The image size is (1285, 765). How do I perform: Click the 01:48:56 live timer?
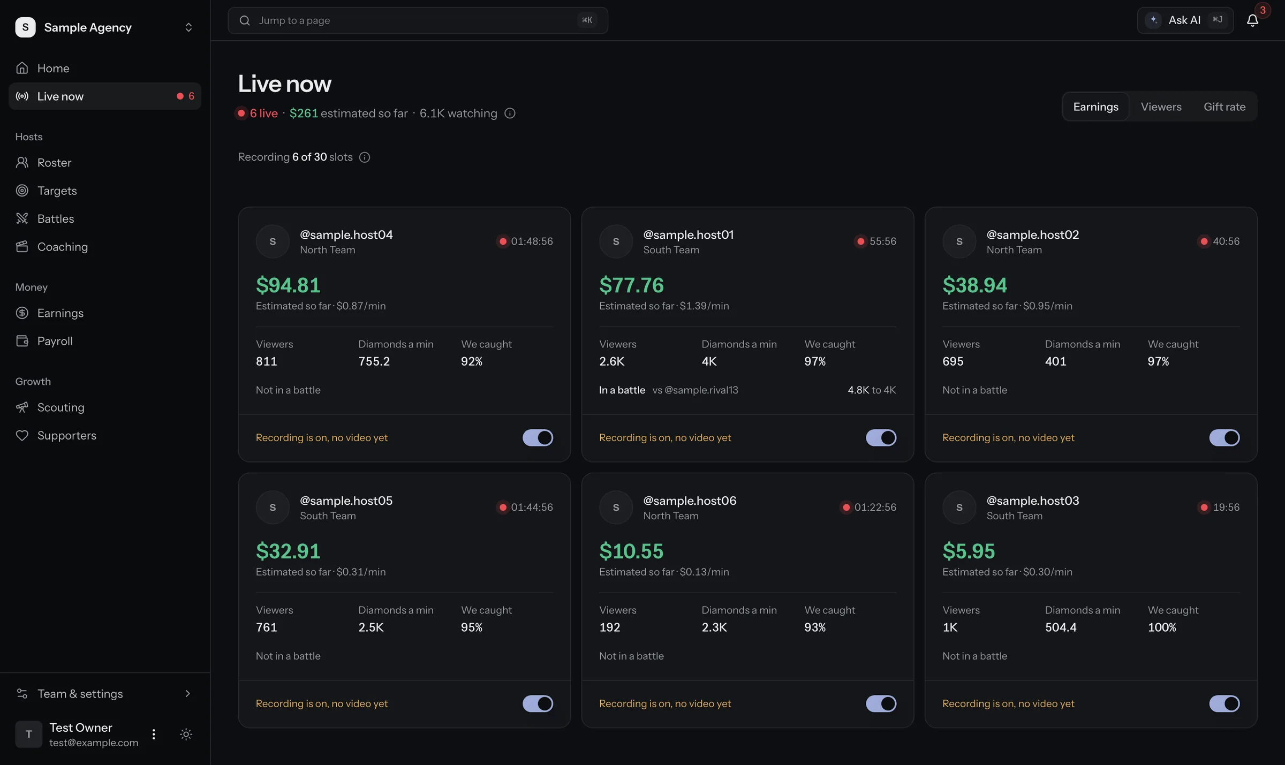[532, 241]
